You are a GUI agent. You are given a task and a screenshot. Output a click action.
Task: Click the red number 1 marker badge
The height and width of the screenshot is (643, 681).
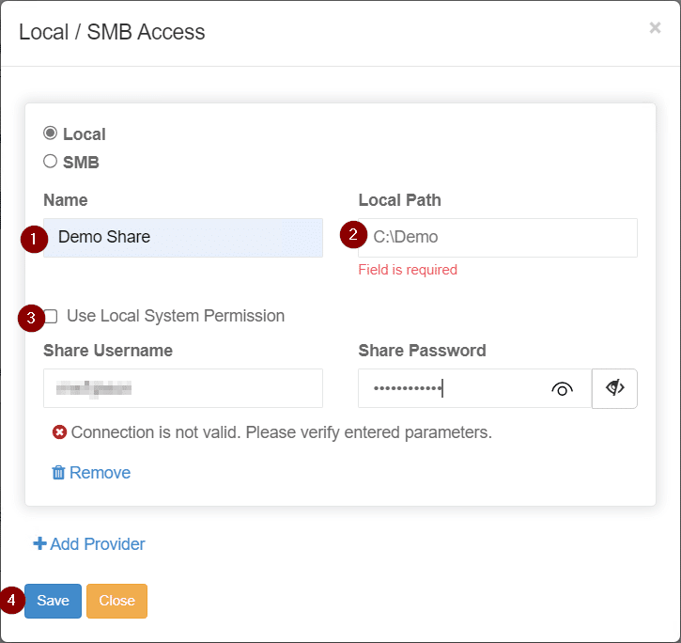pyautogui.click(x=34, y=240)
